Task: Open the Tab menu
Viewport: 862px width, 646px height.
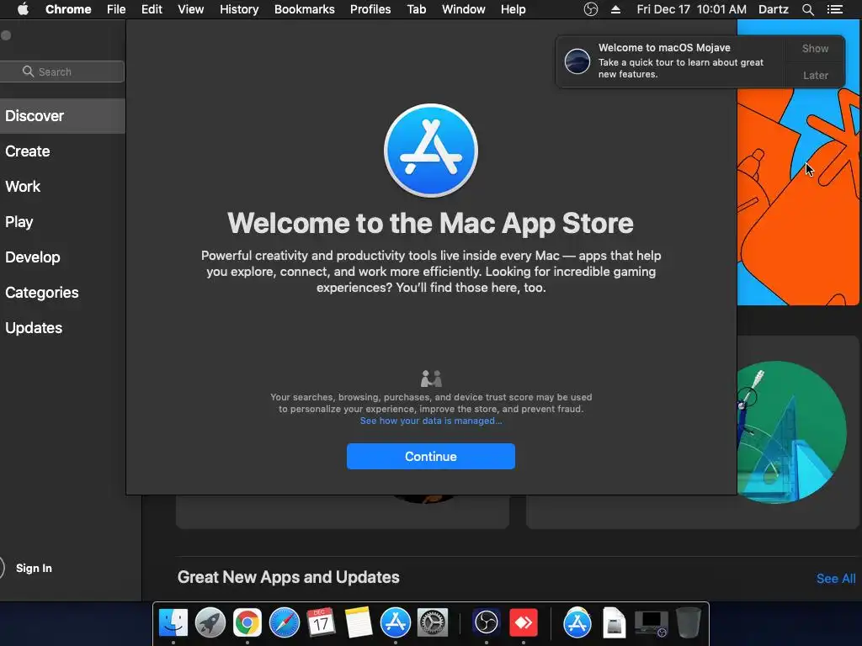Action: 417,9
